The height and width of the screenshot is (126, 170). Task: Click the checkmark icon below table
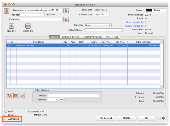(x=22, y=95)
